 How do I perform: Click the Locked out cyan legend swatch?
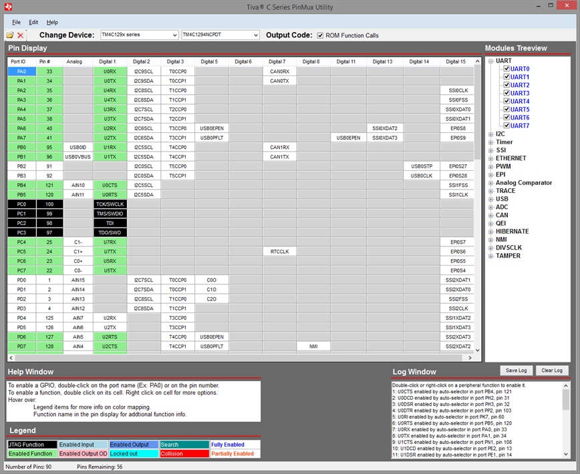point(134,454)
